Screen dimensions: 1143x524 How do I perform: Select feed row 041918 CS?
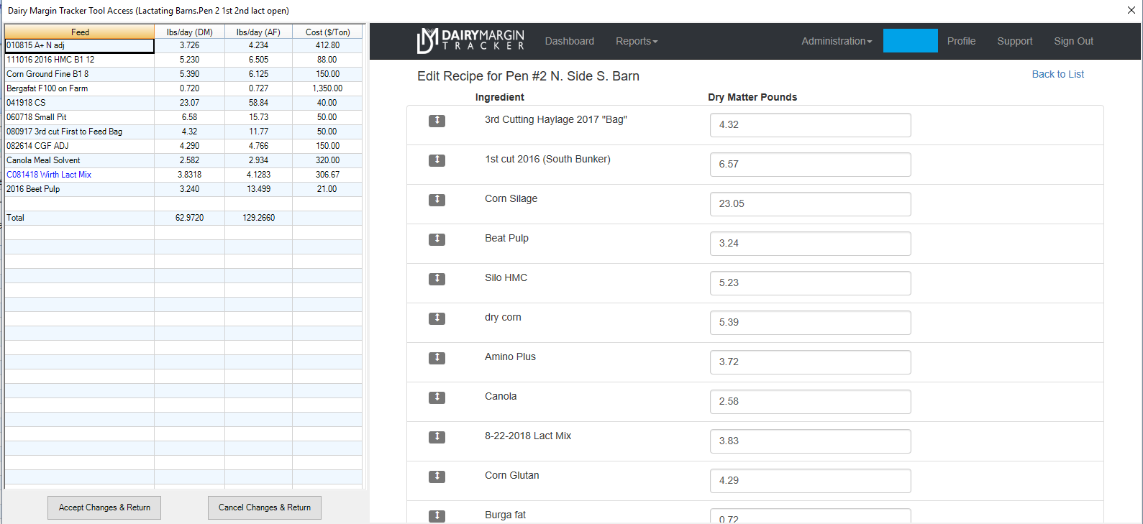79,103
